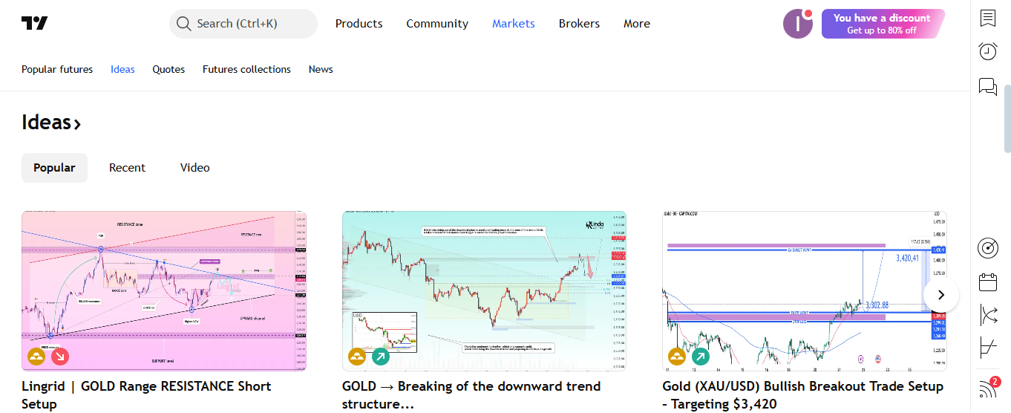Select the Quotes tab

(168, 69)
